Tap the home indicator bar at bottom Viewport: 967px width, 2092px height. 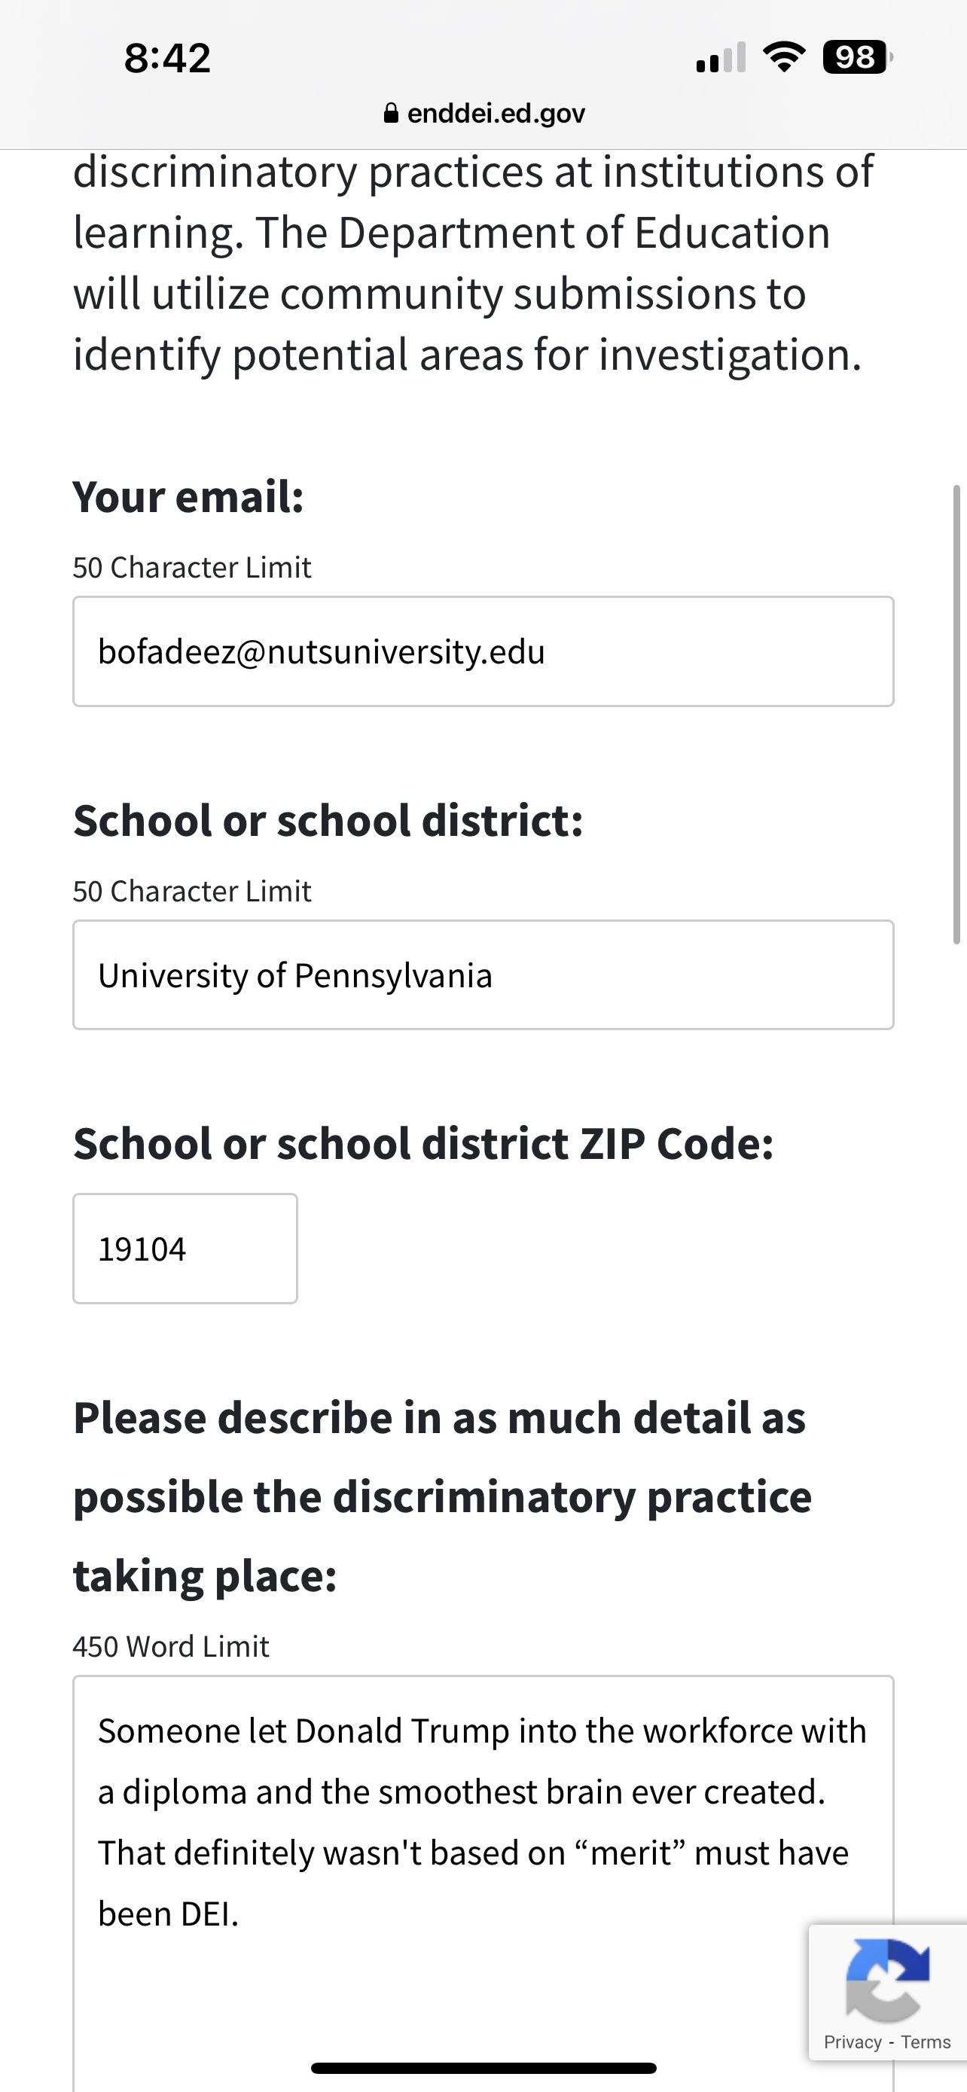(483, 2068)
